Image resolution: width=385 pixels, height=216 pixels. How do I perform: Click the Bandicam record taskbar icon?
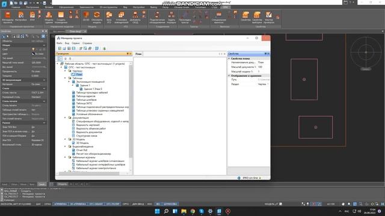pyautogui.click(x=228, y=211)
